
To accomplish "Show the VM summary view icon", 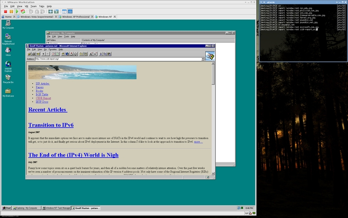I will click(64, 12).
